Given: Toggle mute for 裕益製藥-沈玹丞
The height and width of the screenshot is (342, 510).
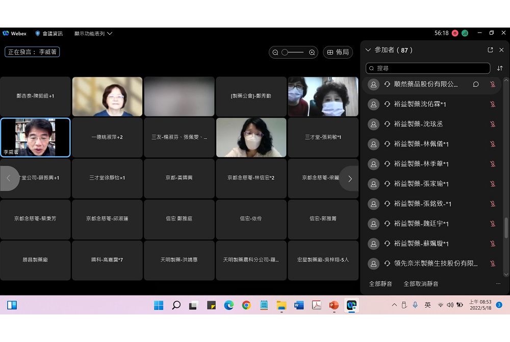Looking at the screenshot, I should point(493,124).
